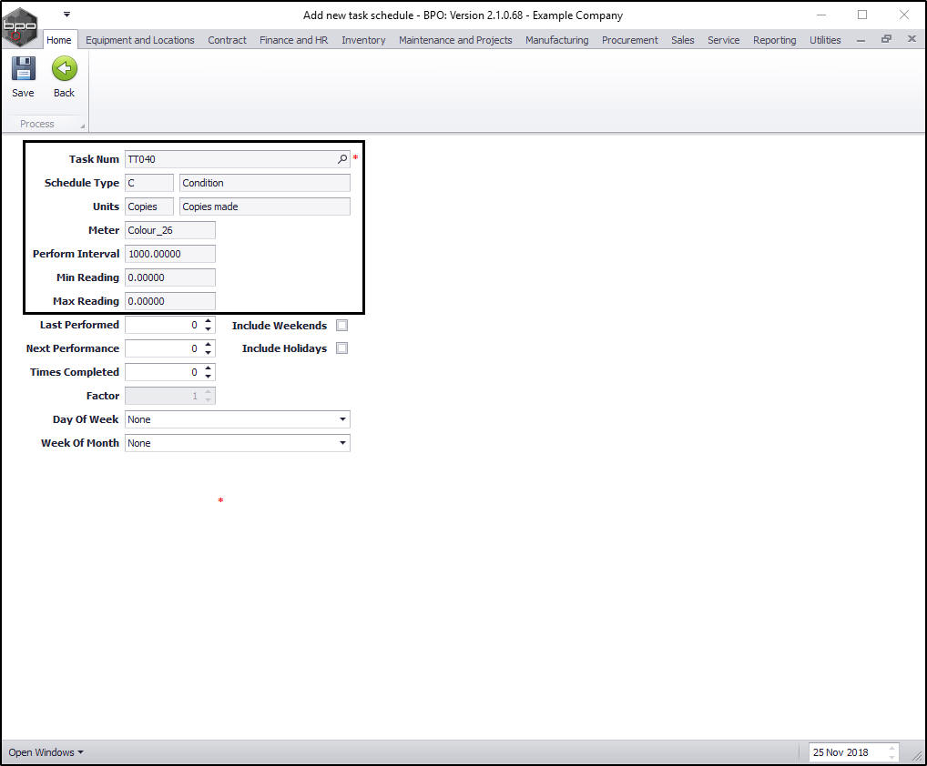Open the Utilities ribbon tab

tap(825, 39)
